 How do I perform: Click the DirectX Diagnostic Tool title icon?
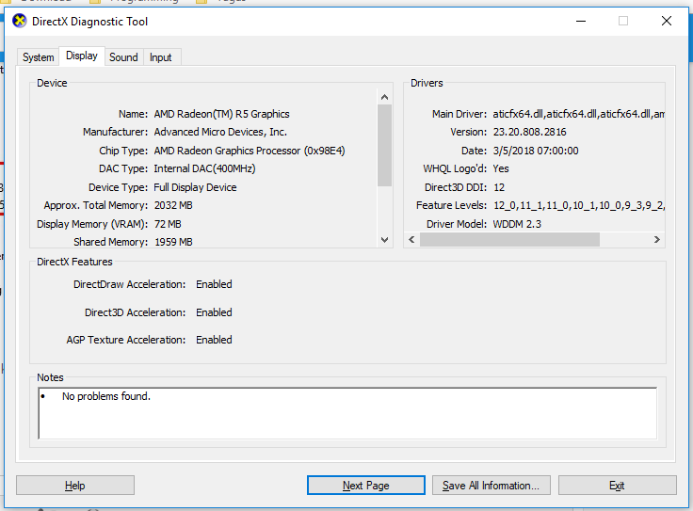pos(20,21)
